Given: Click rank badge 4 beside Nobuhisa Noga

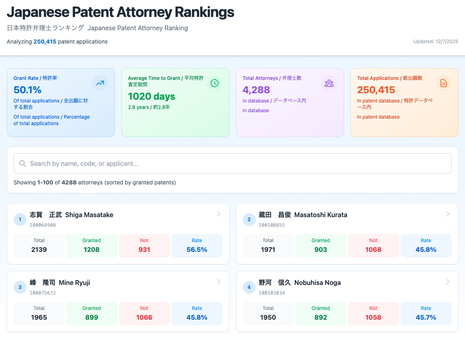Looking at the screenshot, I should pos(249,287).
